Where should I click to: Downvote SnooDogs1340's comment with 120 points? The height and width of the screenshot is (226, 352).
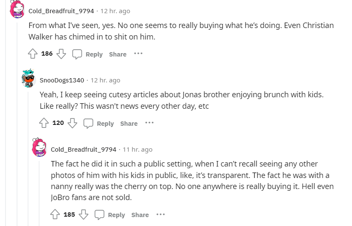[x=72, y=123]
